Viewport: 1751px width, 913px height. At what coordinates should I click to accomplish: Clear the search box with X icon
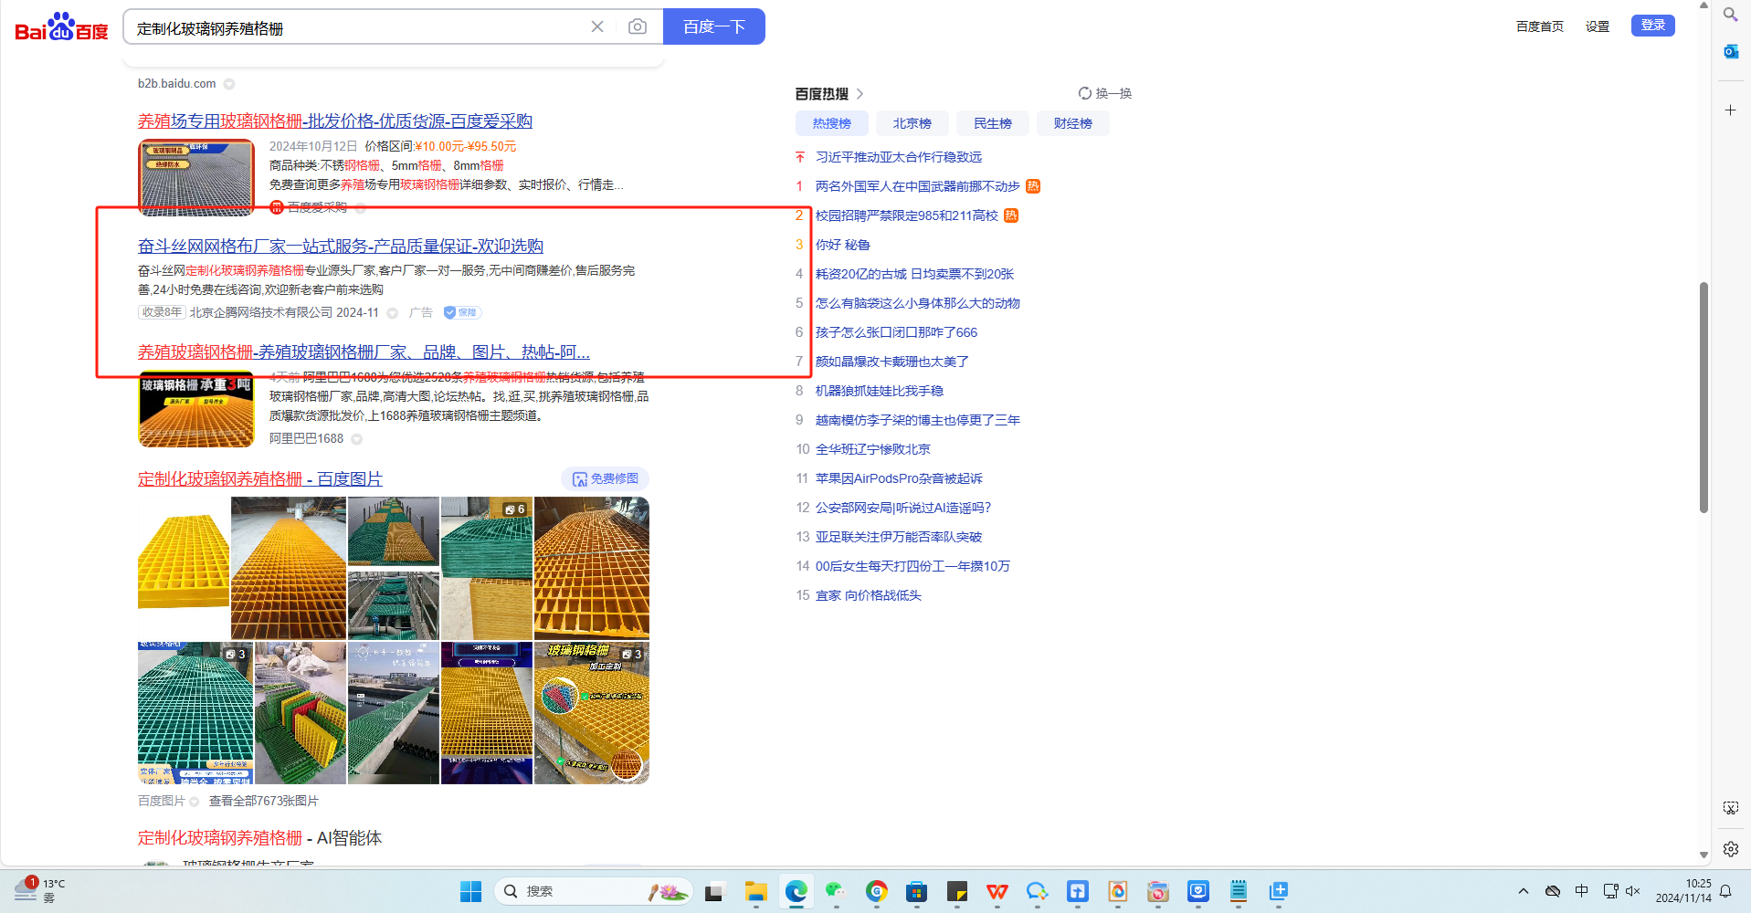(597, 26)
